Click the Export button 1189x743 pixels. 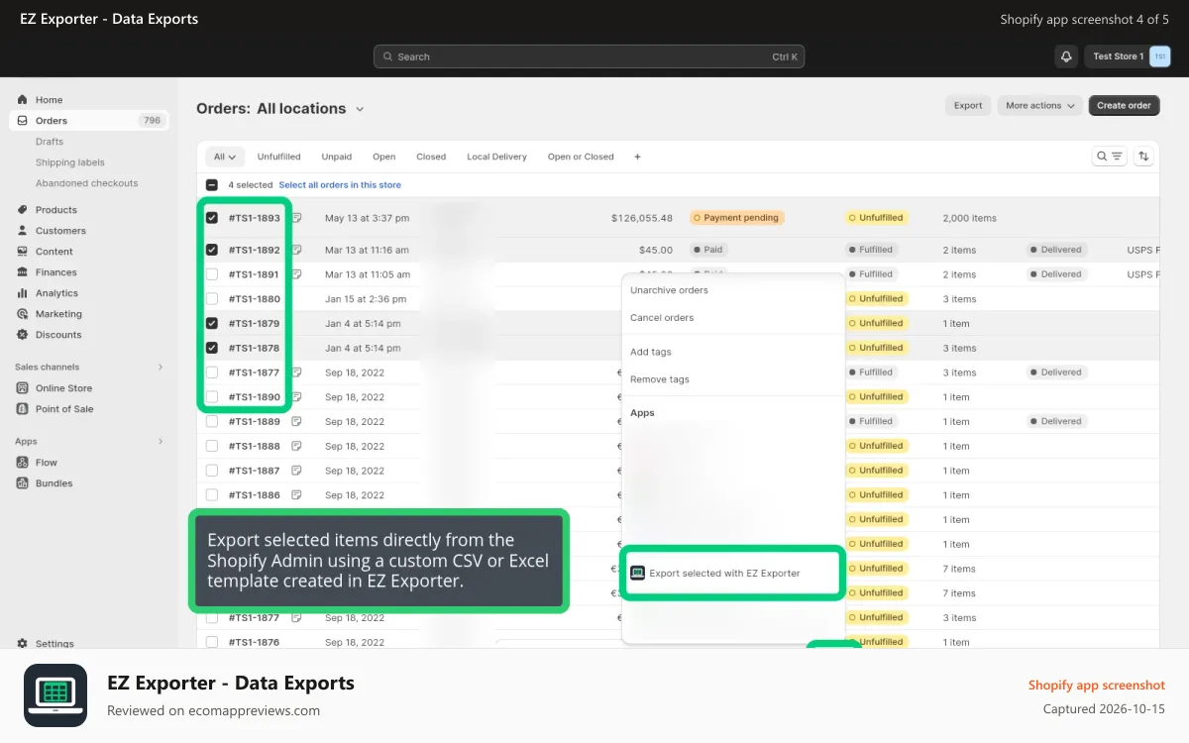pyautogui.click(x=968, y=106)
